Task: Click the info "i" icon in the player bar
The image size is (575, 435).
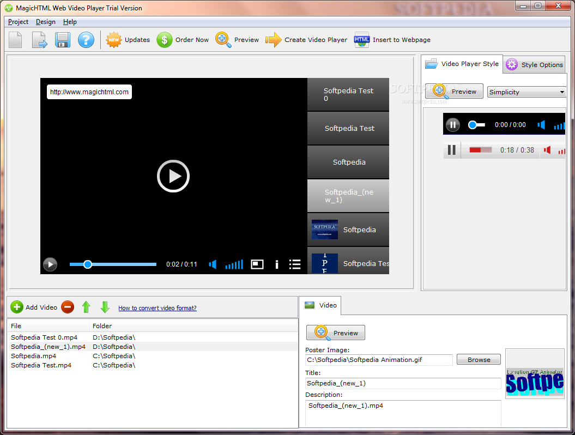Action: [x=276, y=264]
